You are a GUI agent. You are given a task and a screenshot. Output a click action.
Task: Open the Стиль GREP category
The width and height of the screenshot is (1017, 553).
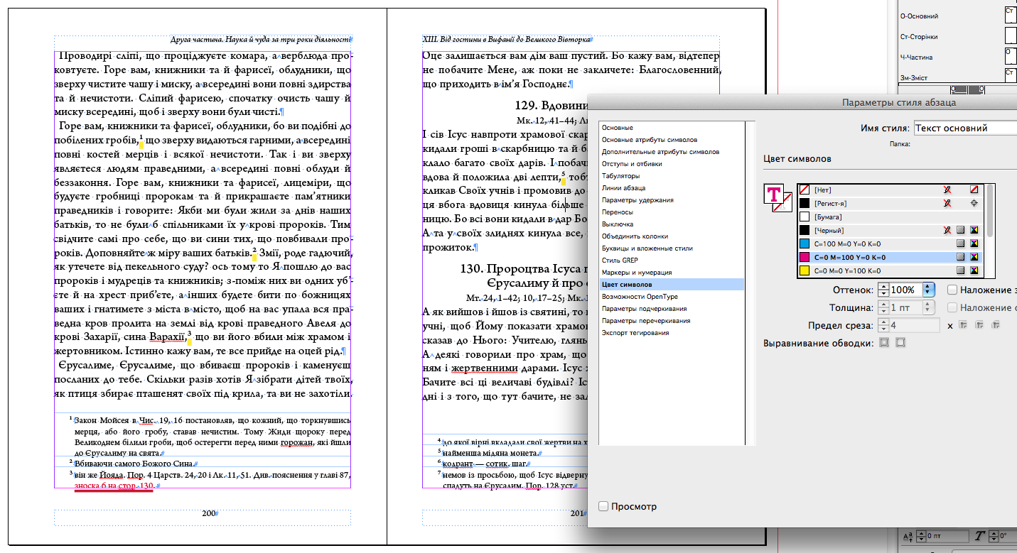pyautogui.click(x=671, y=261)
